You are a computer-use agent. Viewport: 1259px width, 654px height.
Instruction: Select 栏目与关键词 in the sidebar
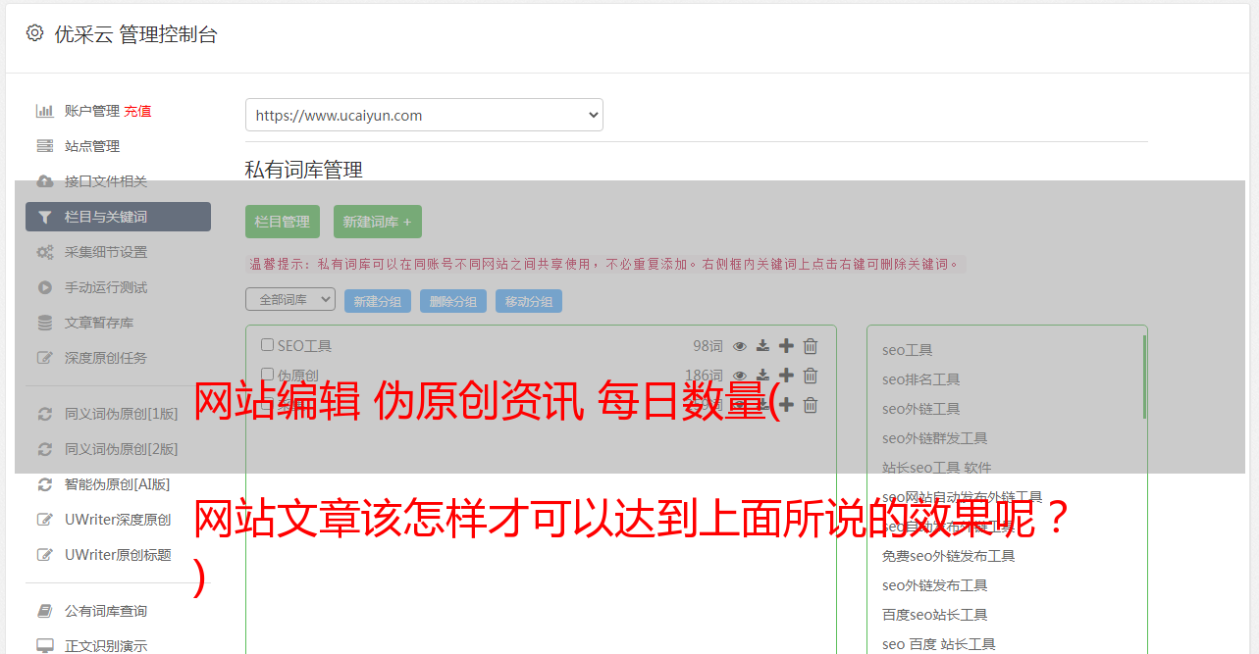point(118,217)
